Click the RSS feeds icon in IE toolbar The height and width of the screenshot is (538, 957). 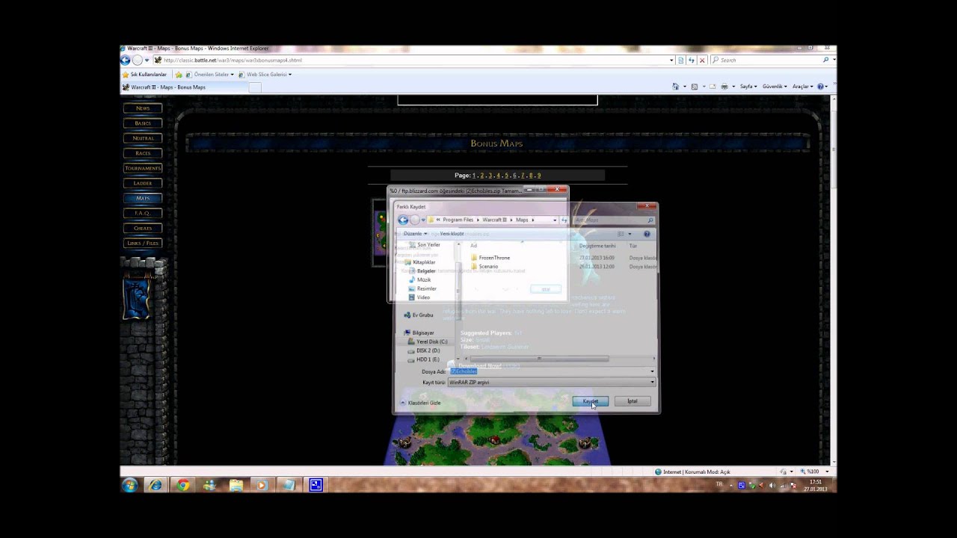(x=695, y=87)
